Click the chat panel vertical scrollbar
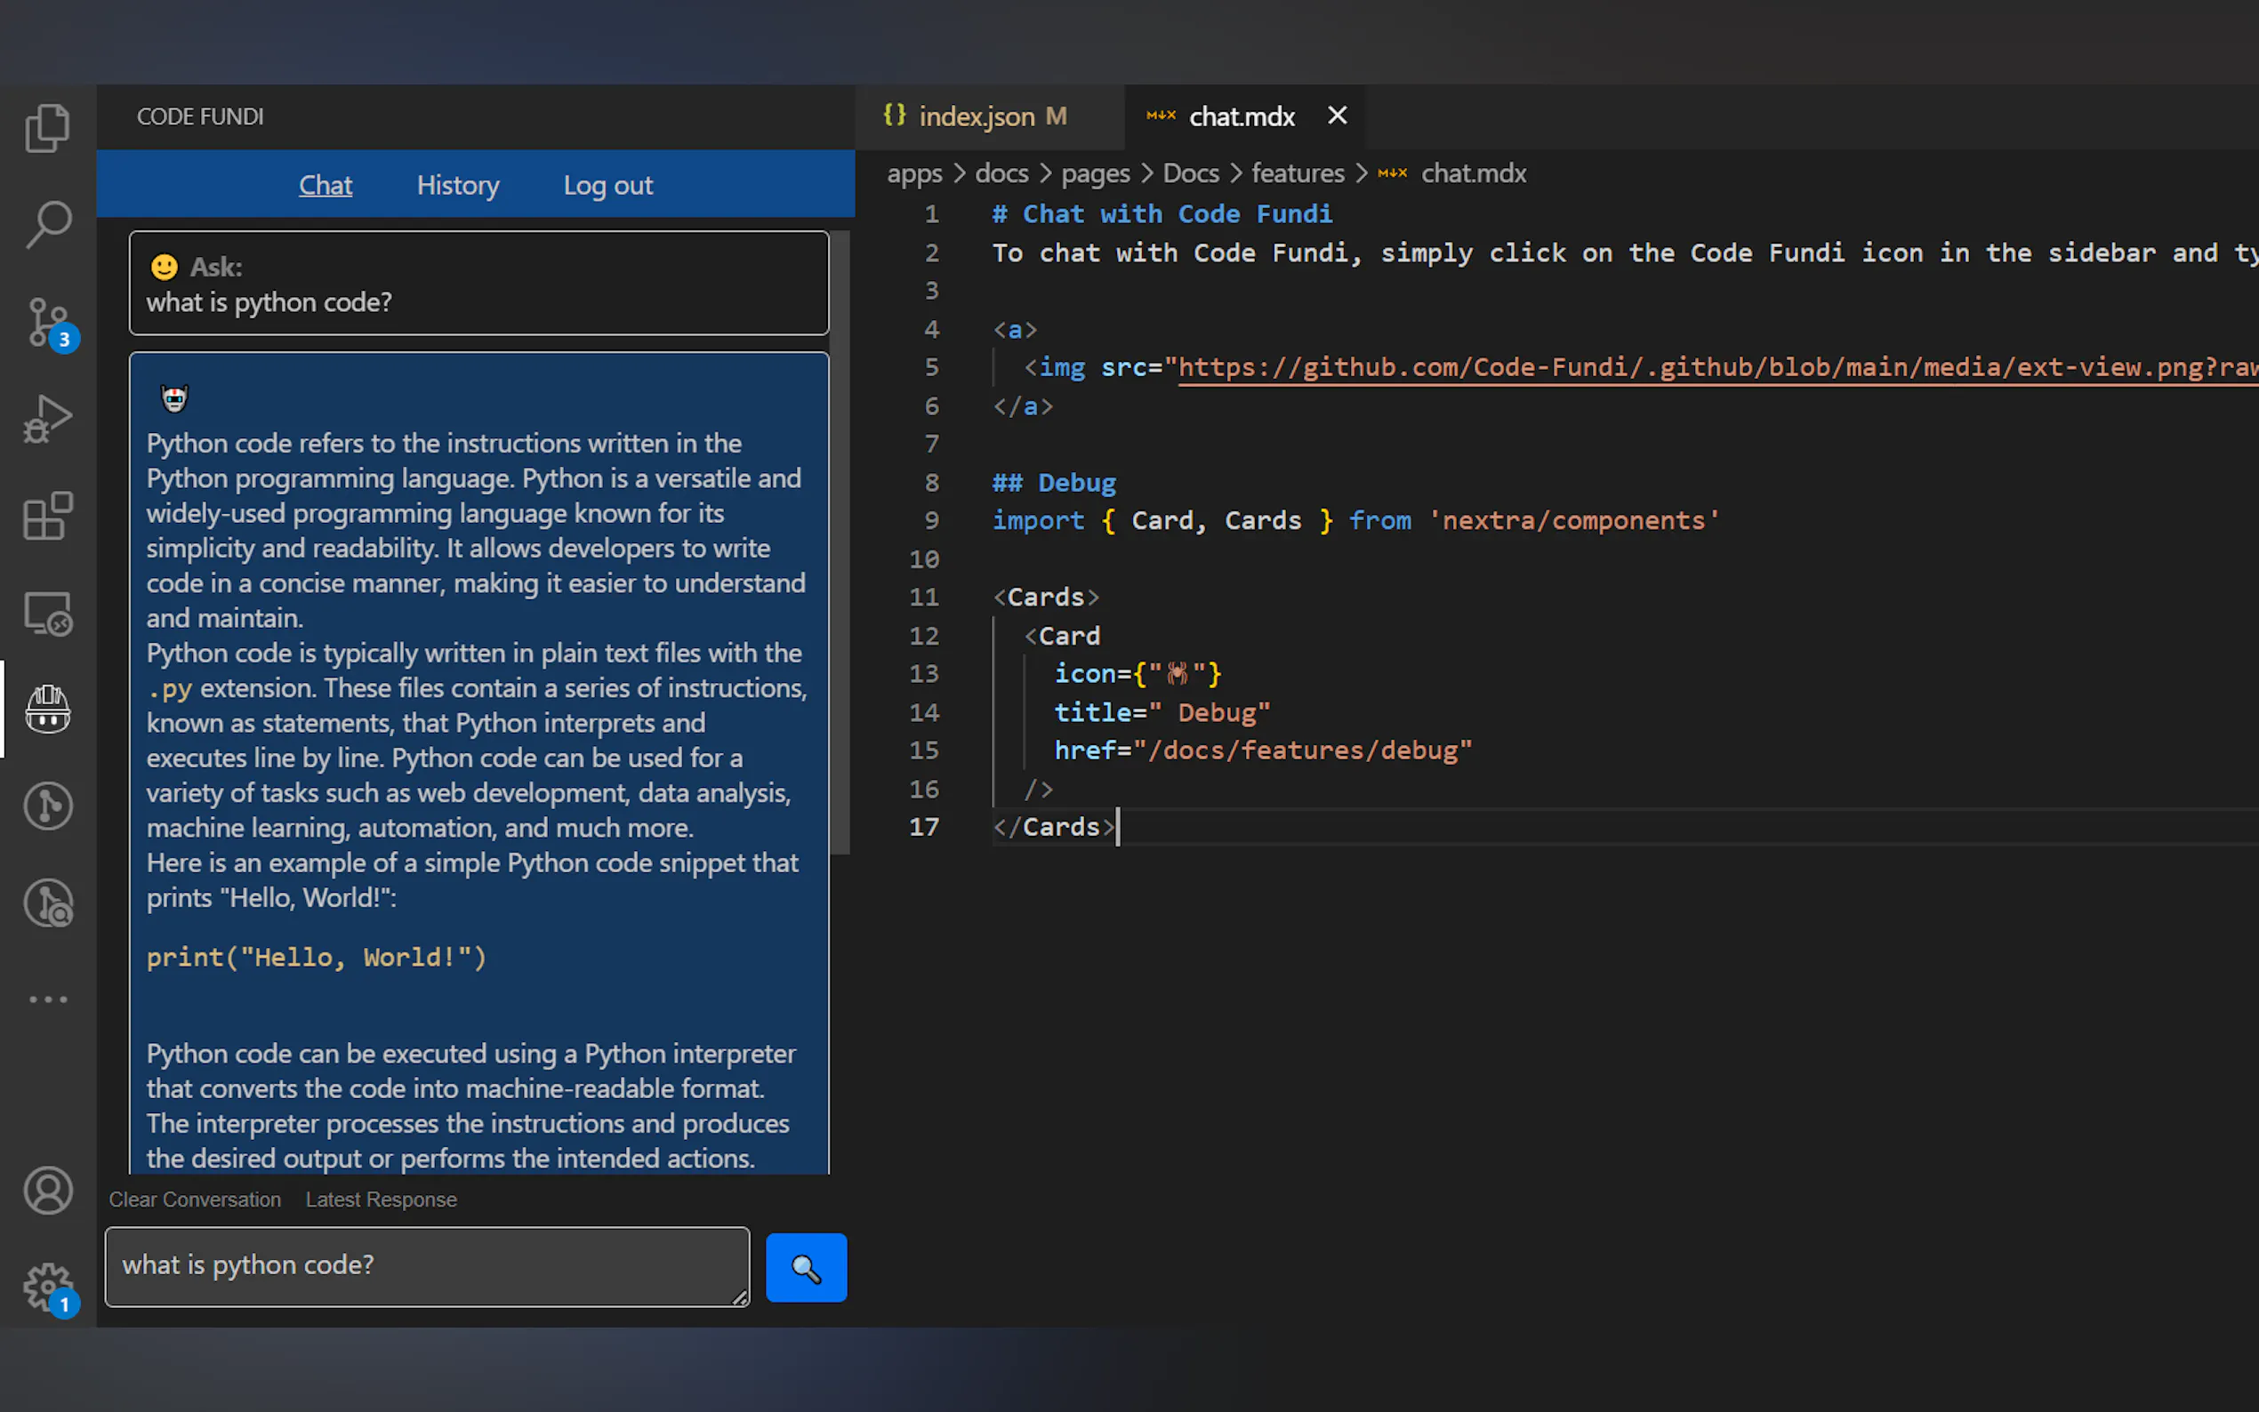The image size is (2259, 1412). (x=840, y=542)
